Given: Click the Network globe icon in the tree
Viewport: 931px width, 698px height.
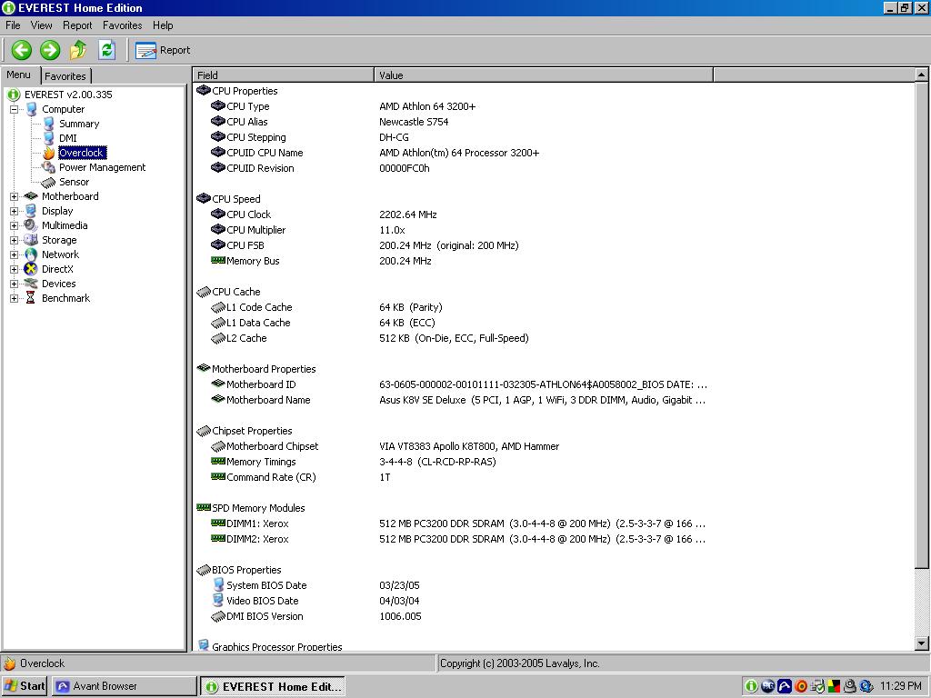Looking at the screenshot, I should point(31,254).
